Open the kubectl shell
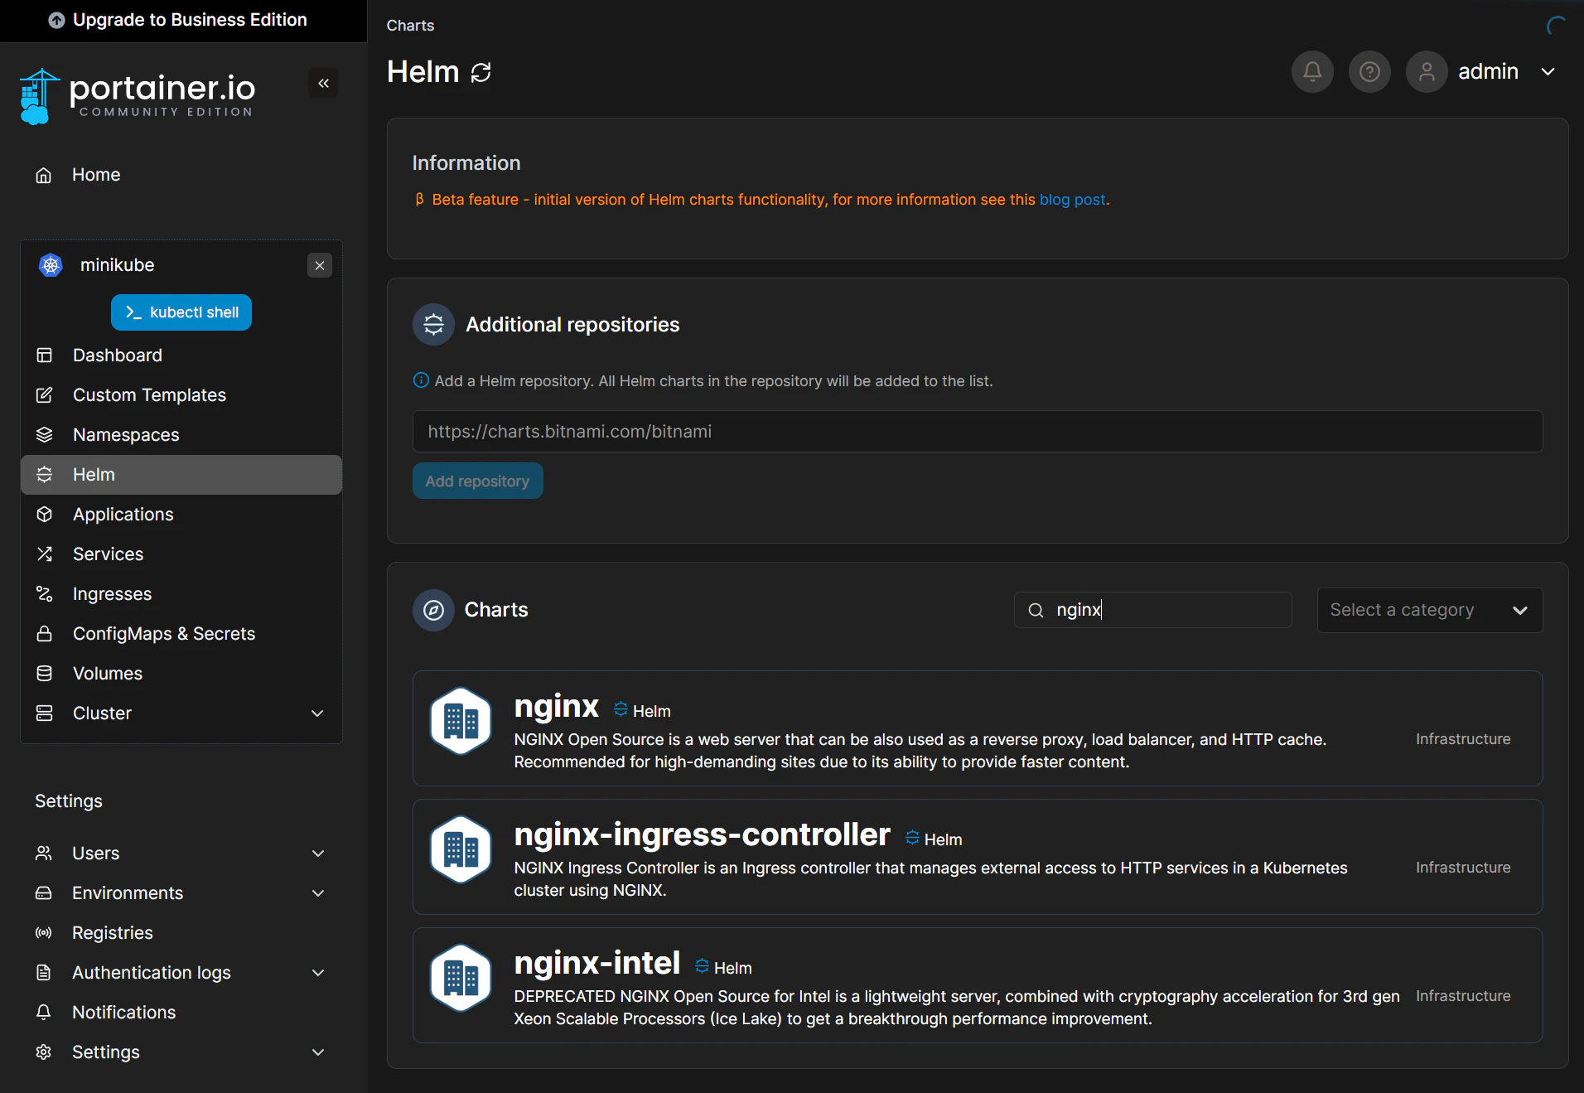The image size is (1584, 1093). point(181,312)
